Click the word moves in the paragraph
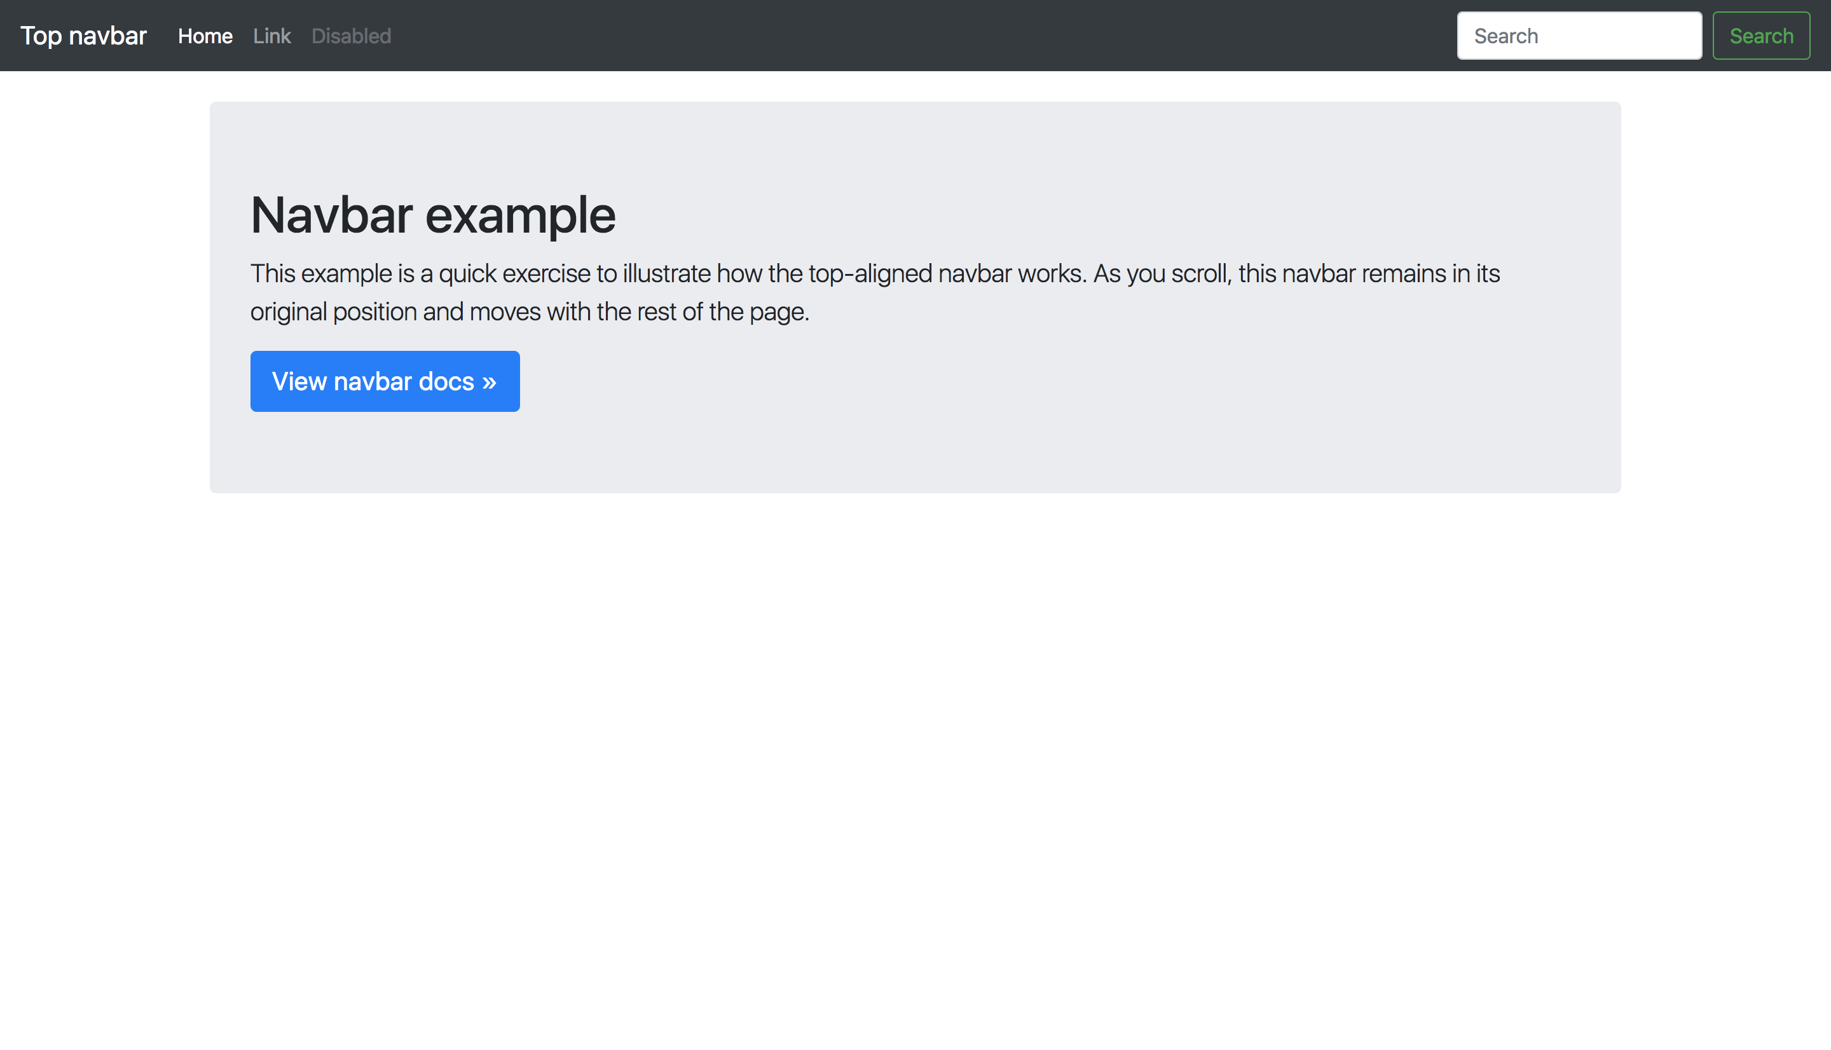This screenshot has width=1831, height=1050. coord(505,311)
